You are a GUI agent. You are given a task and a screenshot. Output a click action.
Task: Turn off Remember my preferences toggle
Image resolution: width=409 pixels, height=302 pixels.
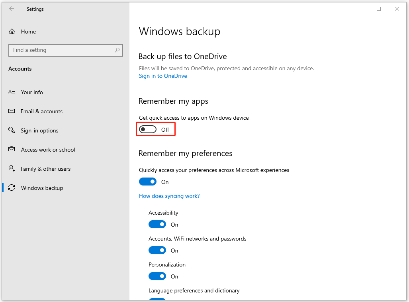(148, 182)
